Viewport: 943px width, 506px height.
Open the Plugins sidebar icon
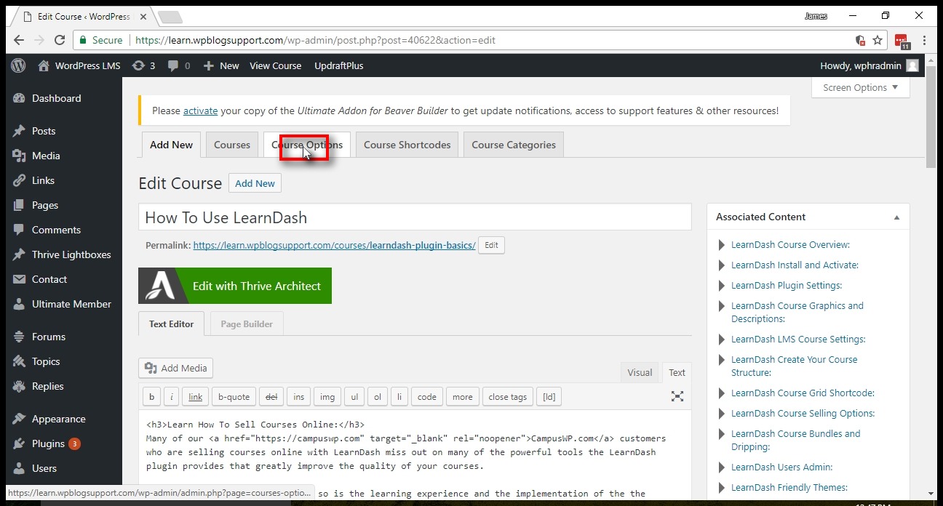coord(19,443)
